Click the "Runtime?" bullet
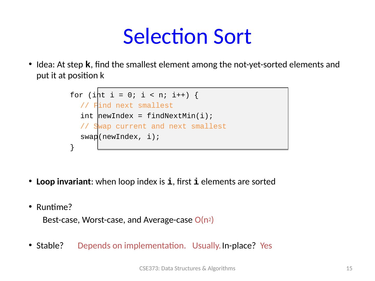This screenshot has height=281, width=375. [54, 207]
